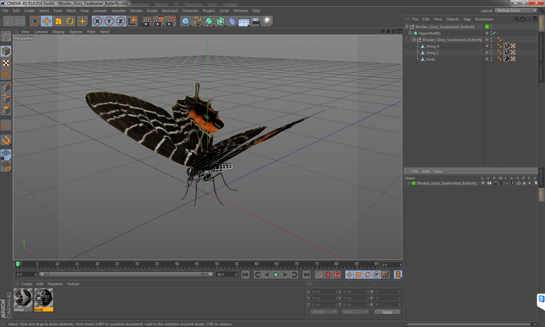Select the body material thumbnail
This screenshot has height=327, width=545.
click(44, 298)
